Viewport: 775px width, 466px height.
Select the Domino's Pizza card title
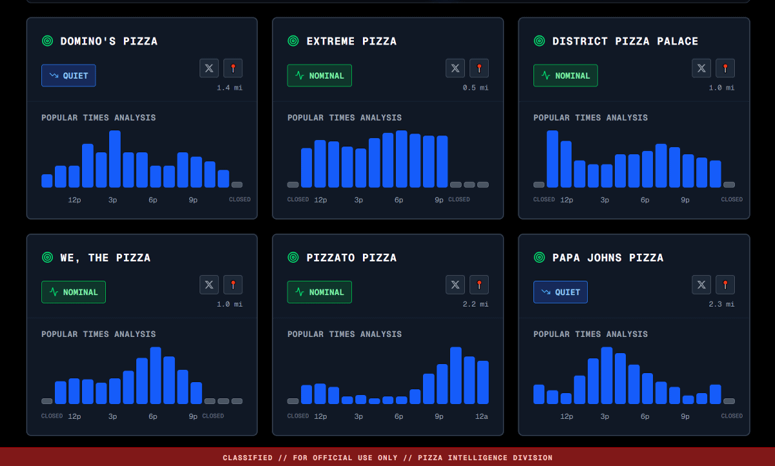109,41
